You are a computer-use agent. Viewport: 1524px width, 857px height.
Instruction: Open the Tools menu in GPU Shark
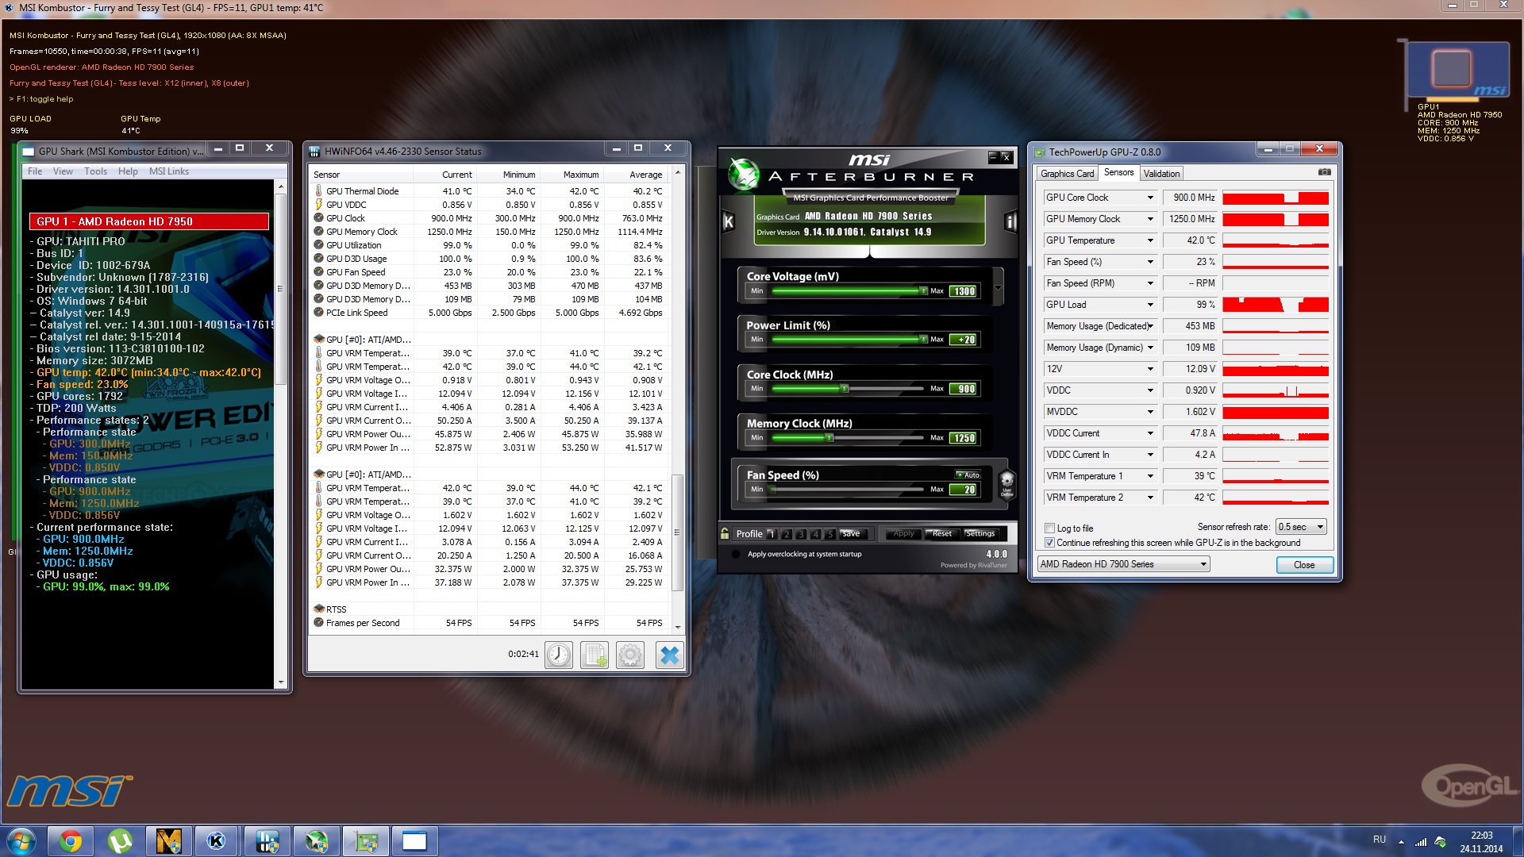pos(95,171)
